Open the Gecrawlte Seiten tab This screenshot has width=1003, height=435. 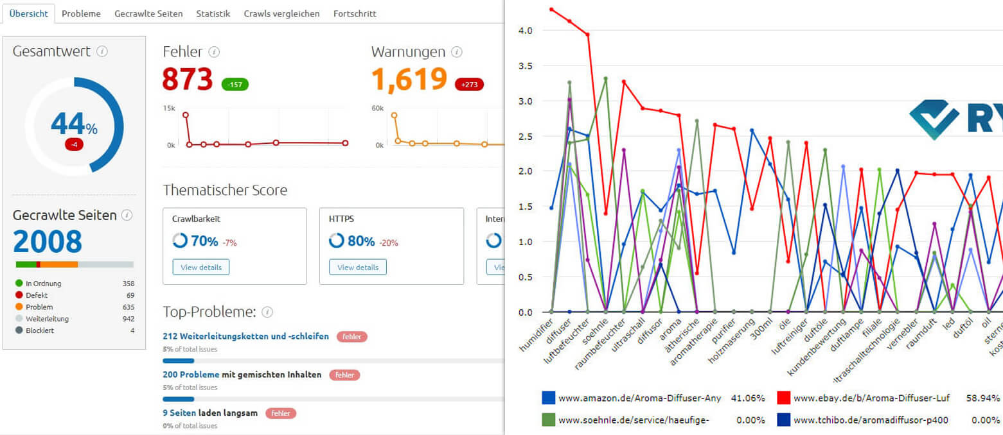148,13
